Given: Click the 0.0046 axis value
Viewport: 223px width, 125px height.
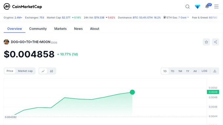Looking at the screenshot, I should (x=213, y=107).
